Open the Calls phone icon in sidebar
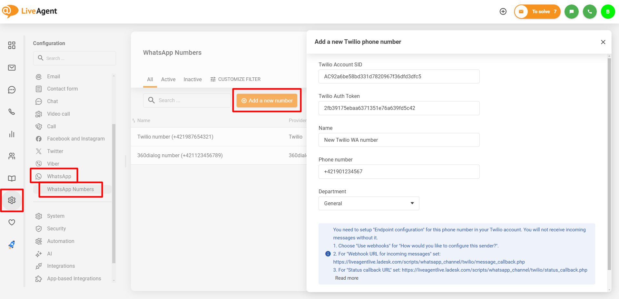619x299 pixels. [x=12, y=112]
